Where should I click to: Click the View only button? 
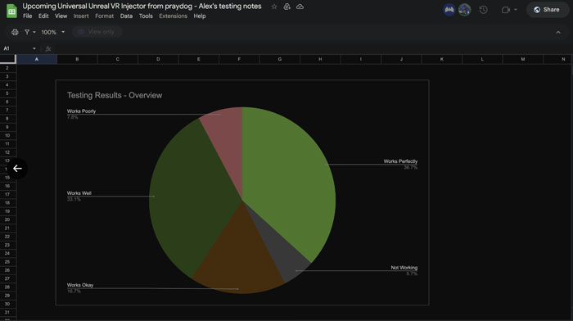point(97,32)
